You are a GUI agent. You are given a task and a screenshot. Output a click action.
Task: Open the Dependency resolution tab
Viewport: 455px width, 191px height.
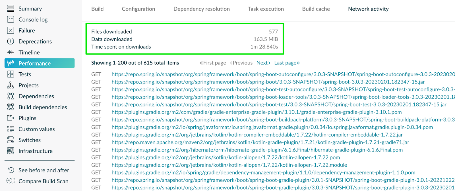(x=201, y=9)
